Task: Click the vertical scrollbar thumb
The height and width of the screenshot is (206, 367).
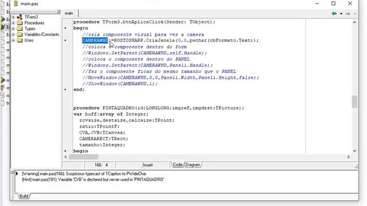Action: (x=354, y=102)
